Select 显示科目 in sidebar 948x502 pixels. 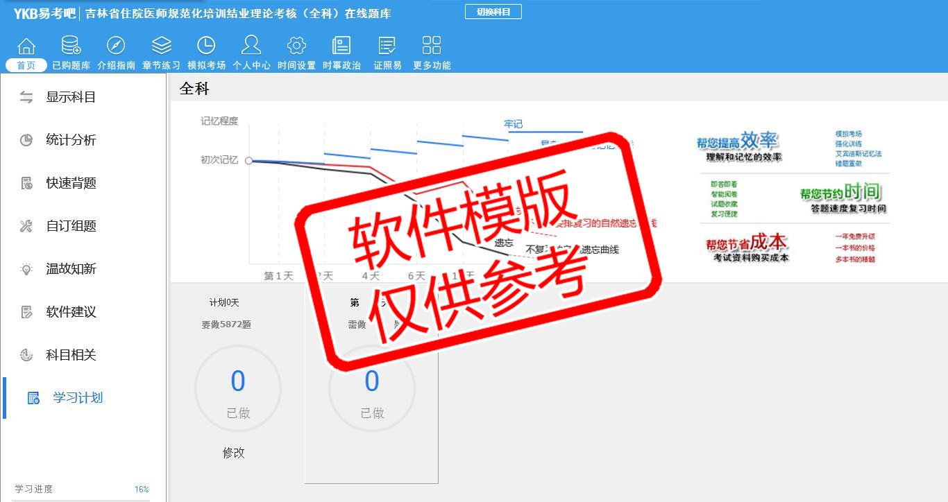pyautogui.click(x=71, y=97)
